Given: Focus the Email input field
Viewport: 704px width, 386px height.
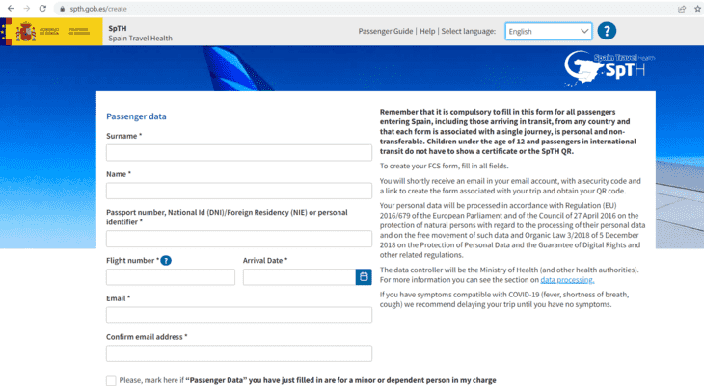Looking at the screenshot, I should 239,315.
